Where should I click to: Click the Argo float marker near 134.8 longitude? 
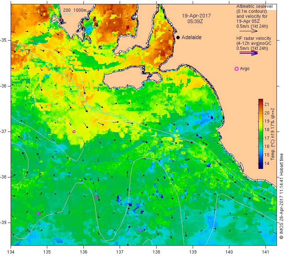[x=38, y=214]
